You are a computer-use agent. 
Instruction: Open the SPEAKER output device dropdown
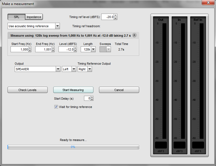[x=58, y=69]
